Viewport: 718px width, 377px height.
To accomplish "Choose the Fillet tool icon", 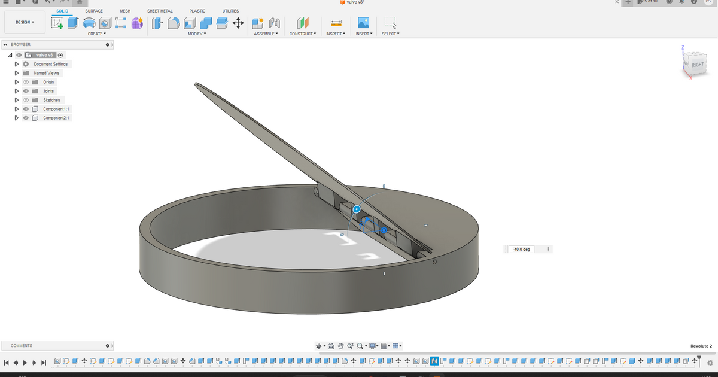I will tap(174, 23).
